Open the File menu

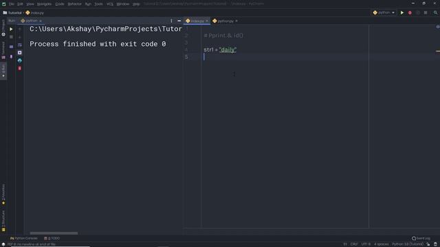(12, 4)
